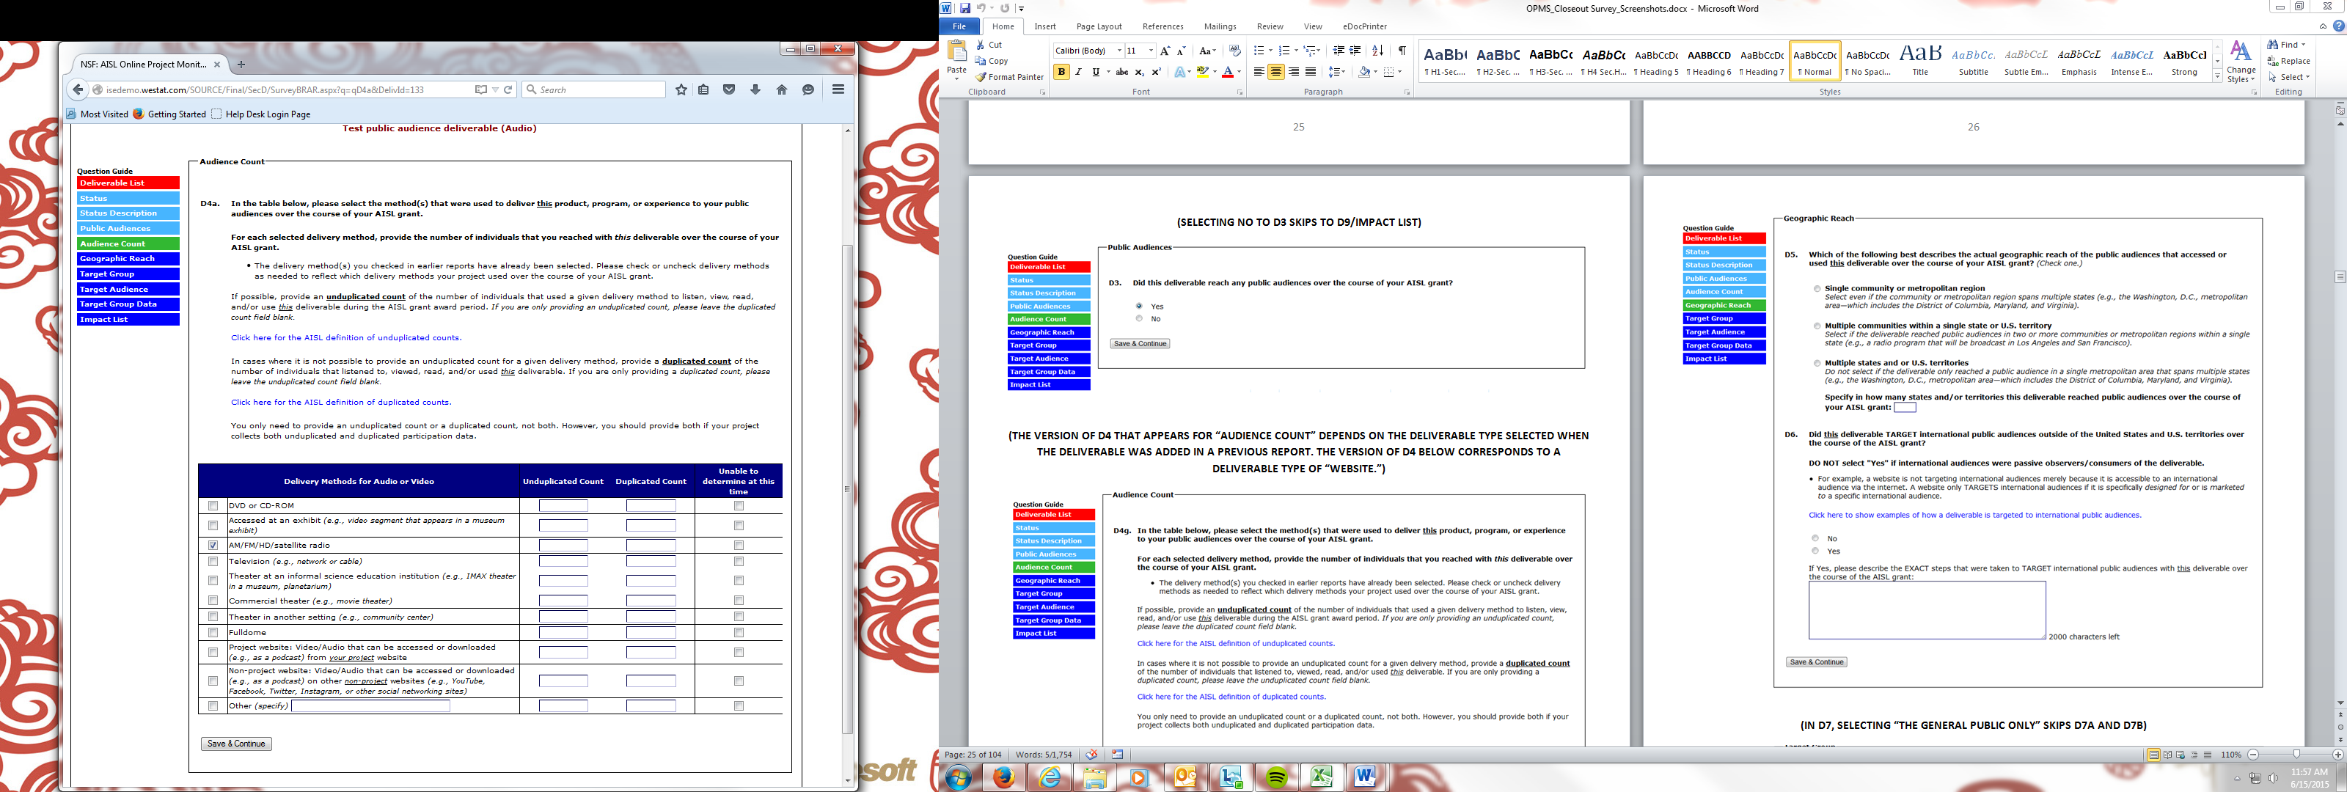This screenshot has height=792, width=2347.
Task: Open the font name dropdown
Action: click(1118, 51)
